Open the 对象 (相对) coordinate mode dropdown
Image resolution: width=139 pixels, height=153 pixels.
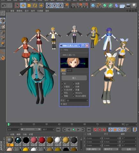click(x=93, y=149)
